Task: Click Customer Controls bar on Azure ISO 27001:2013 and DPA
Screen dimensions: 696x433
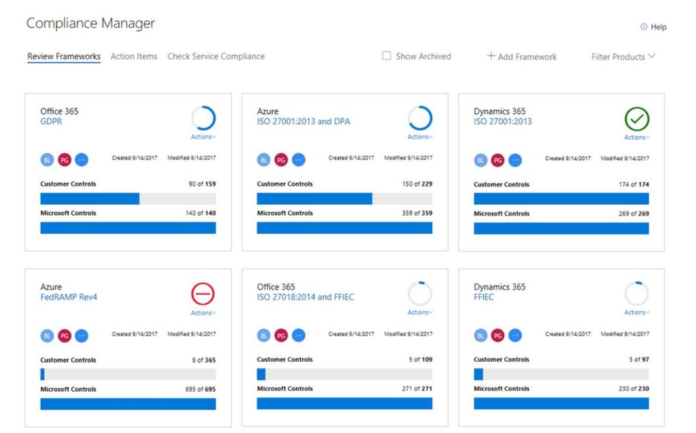Action: coord(345,199)
